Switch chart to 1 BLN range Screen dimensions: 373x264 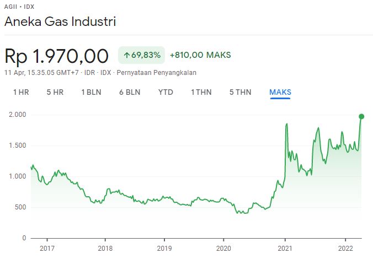[x=92, y=92]
